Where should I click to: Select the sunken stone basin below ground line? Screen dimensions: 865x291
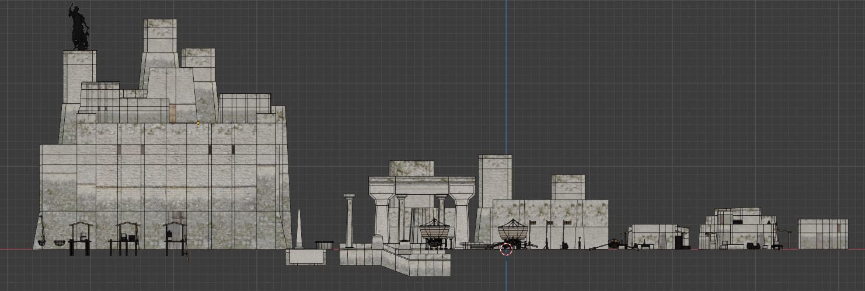click(306, 257)
